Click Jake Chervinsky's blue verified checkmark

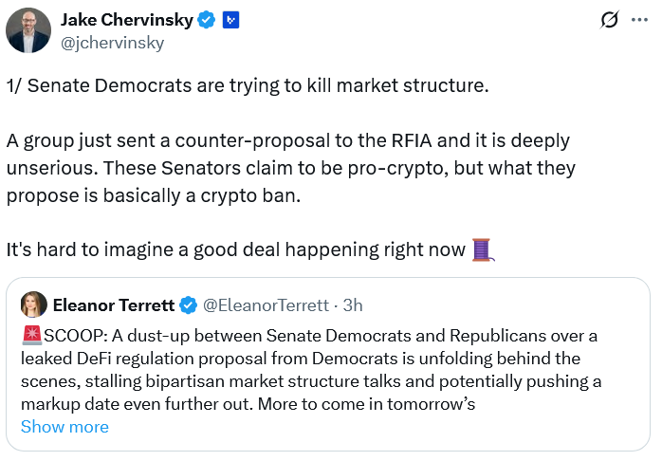pos(206,19)
